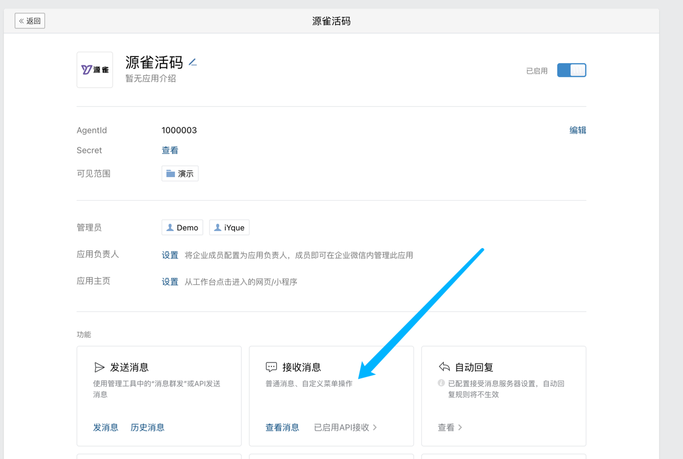Click the 自动回复 reply arrow icon
The image size is (683, 459).
click(444, 367)
